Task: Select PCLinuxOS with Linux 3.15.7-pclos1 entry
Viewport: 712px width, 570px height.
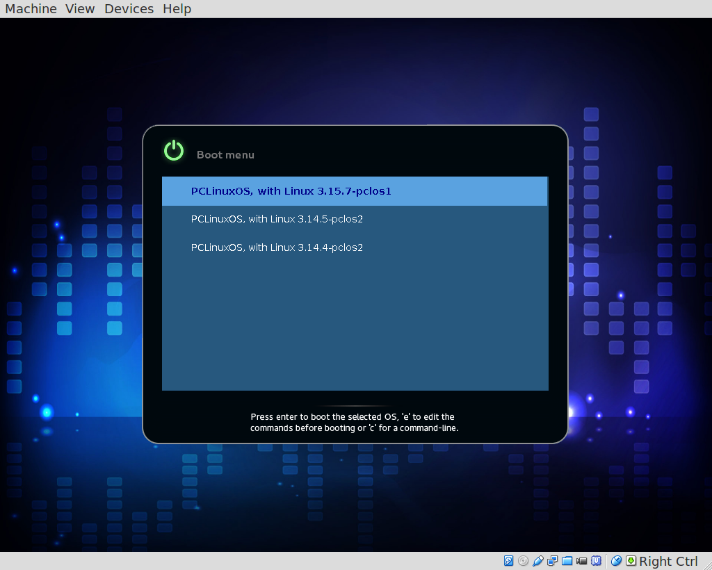Action: [x=355, y=191]
